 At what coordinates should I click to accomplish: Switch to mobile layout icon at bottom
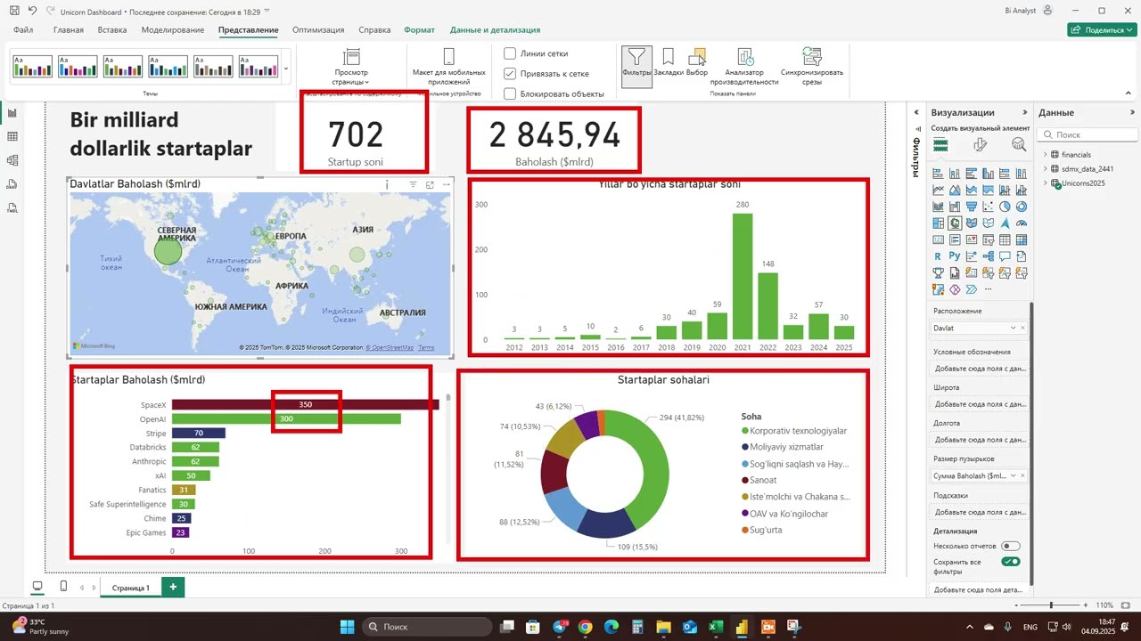63,586
